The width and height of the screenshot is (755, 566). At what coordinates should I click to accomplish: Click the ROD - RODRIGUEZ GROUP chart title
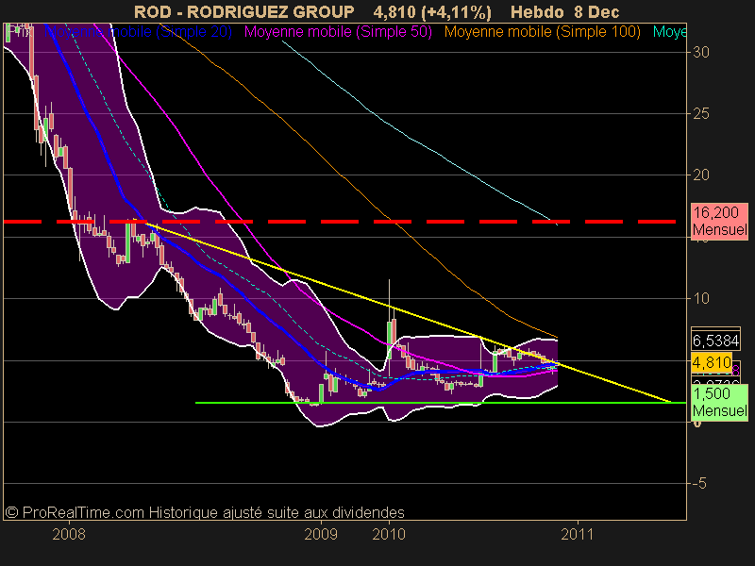point(244,11)
